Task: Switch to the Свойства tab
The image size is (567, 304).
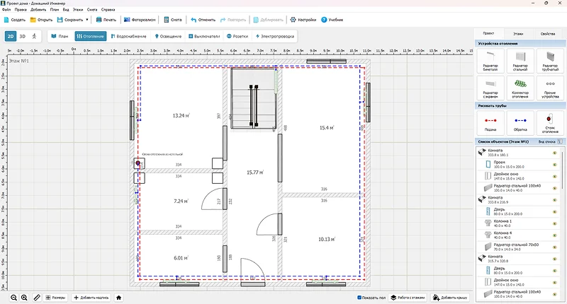Action: coord(547,33)
